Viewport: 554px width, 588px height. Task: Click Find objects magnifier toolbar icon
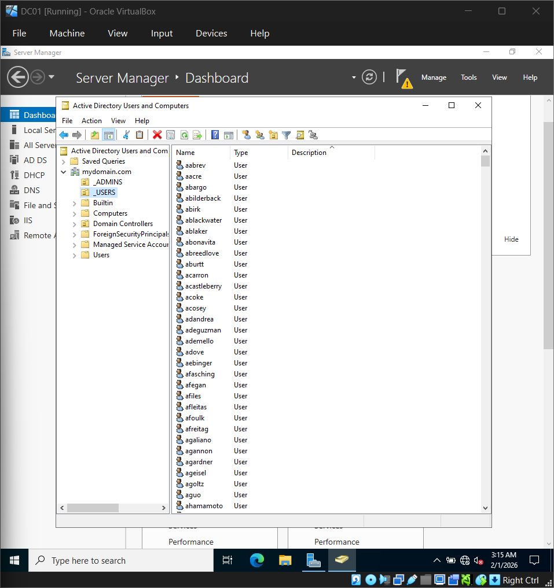(x=300, y=135)
